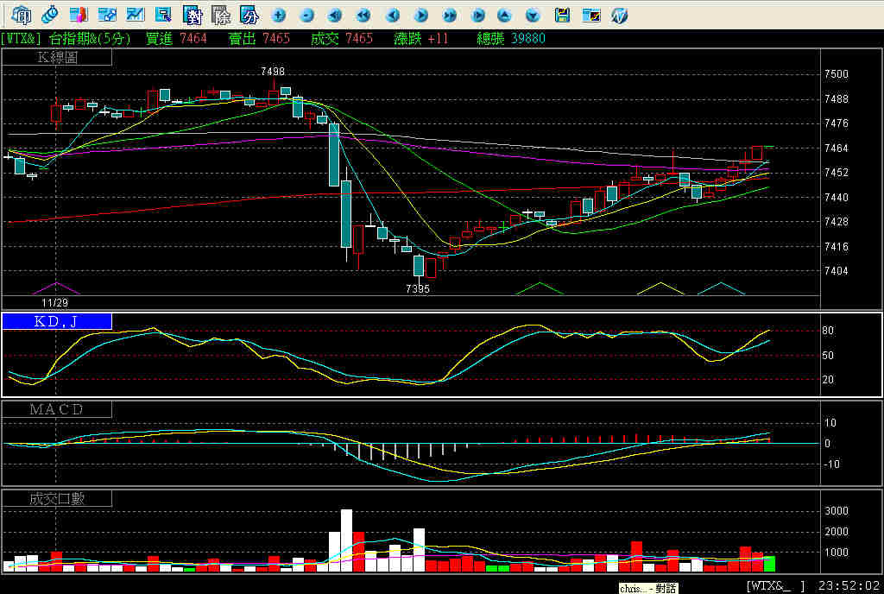Image resolution: width=884 pixels, height=594 pixels.
Task: Click the 7500 price axis label
Action: point(836,74)
